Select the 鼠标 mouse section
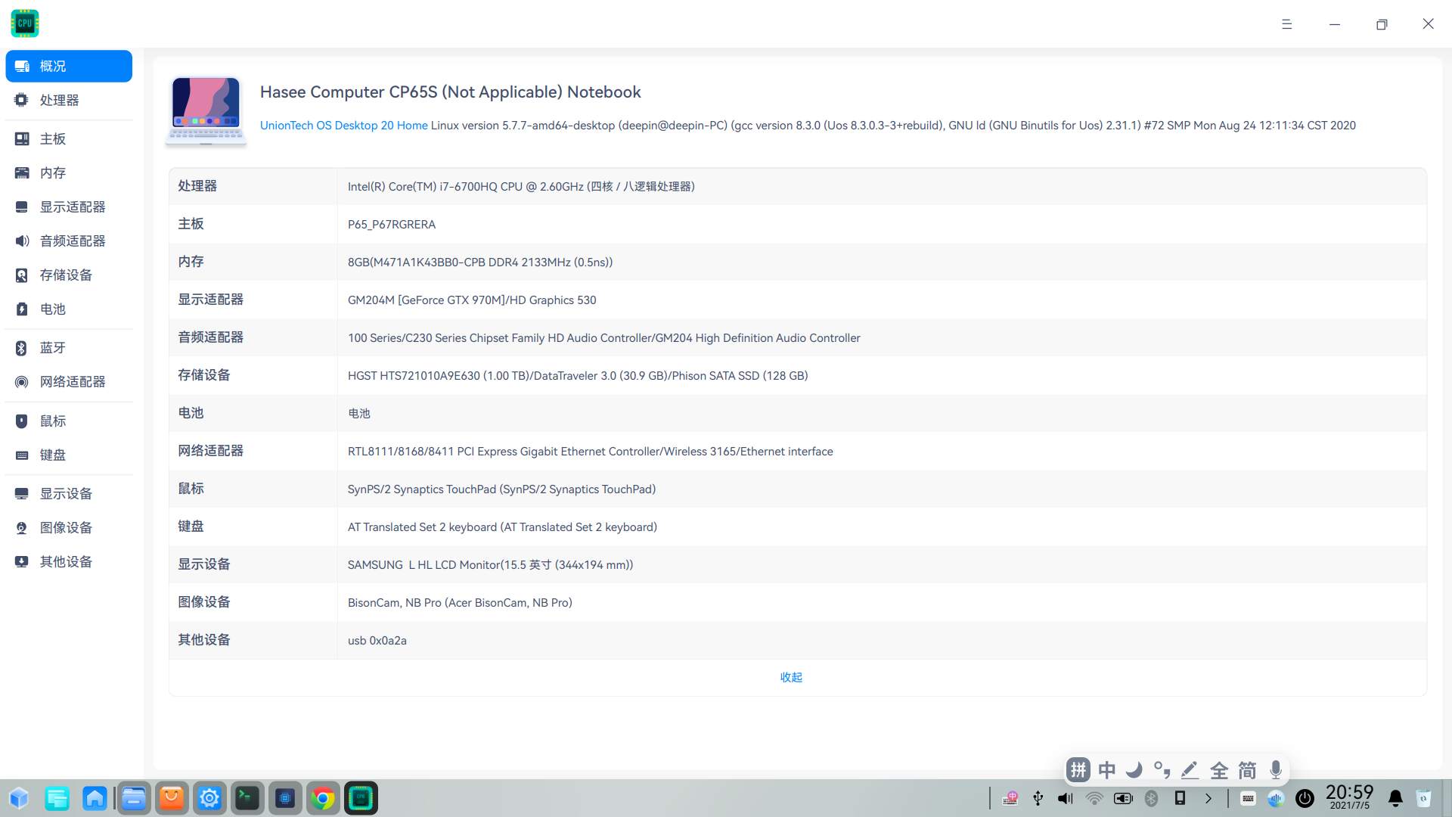This screenshot has height=817, width=1452. 53,421
